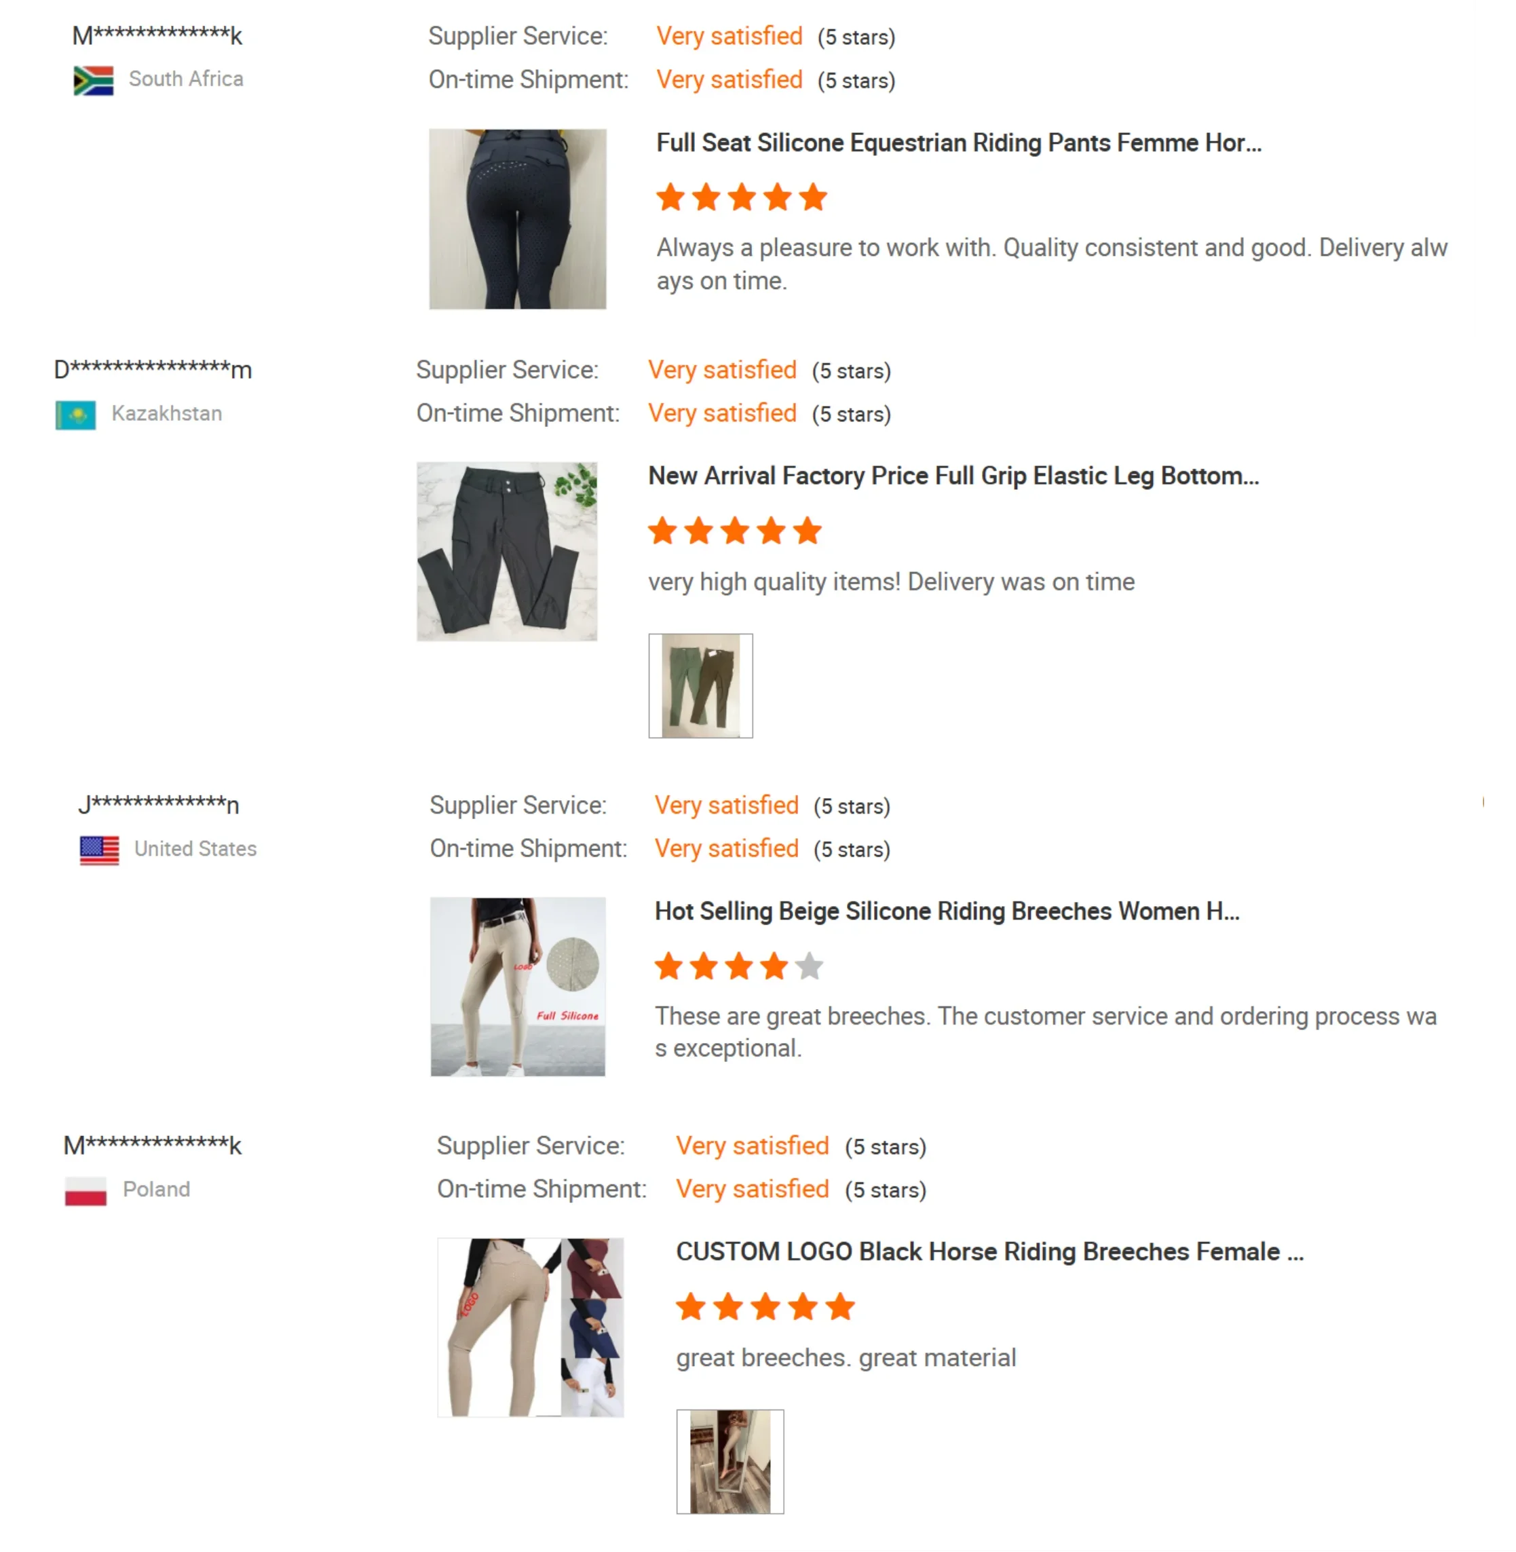Open Full Seat Silicone Equestrian Riding Pants link
The image size is (1516, 1552).
point(959,143)
